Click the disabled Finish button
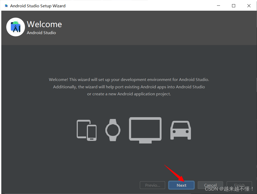This screenshot has width=257, height=194. click(239, 185)
